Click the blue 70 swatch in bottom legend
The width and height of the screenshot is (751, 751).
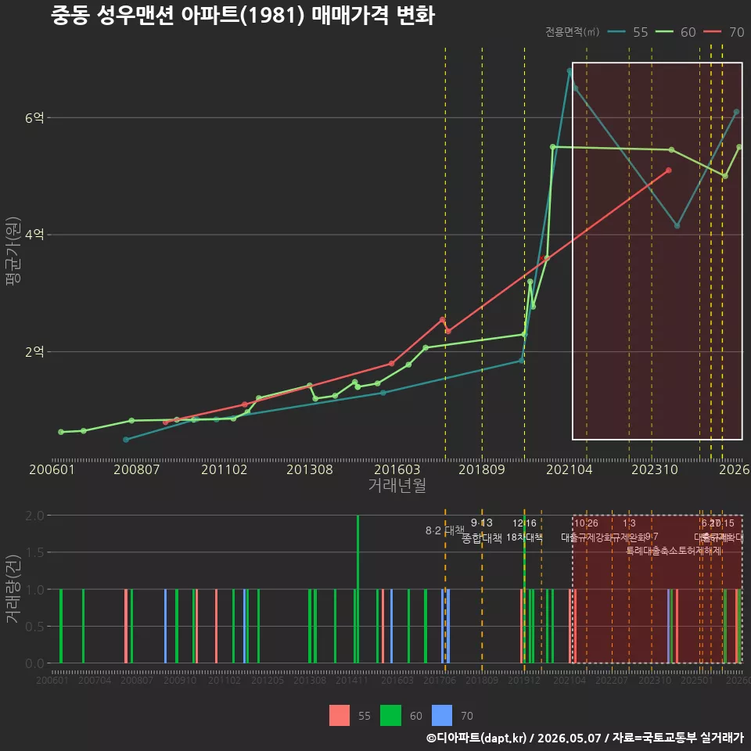coord(441,716)
